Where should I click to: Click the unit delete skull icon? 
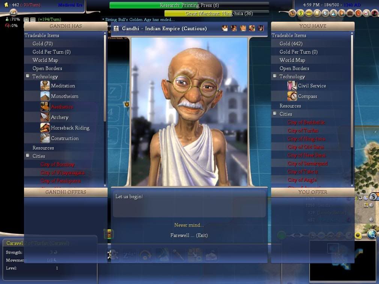pyautogui.click(x=113, y=255)
